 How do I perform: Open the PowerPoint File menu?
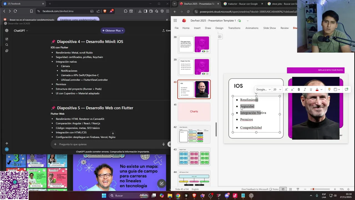[x=177, y=28]
